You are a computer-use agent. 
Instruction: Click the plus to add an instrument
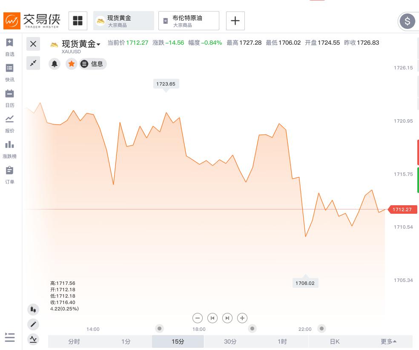(235, 20)
